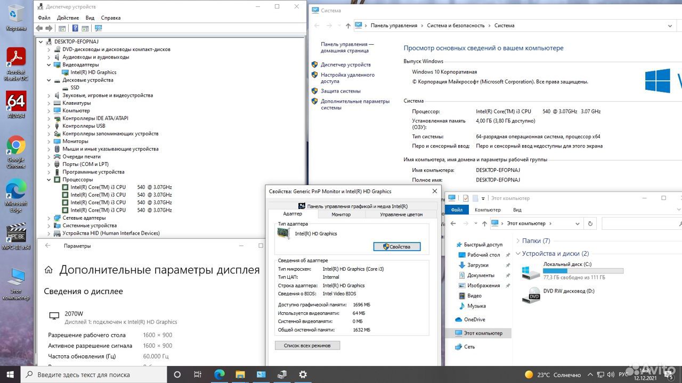Open 'Файл' menu in Device Manager
682x383 pixels.
44,18
